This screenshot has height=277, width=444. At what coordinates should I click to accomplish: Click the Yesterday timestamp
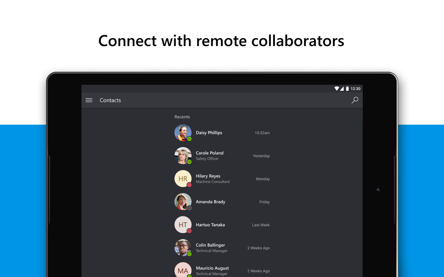pyautogui.click(x=261, y=156)
